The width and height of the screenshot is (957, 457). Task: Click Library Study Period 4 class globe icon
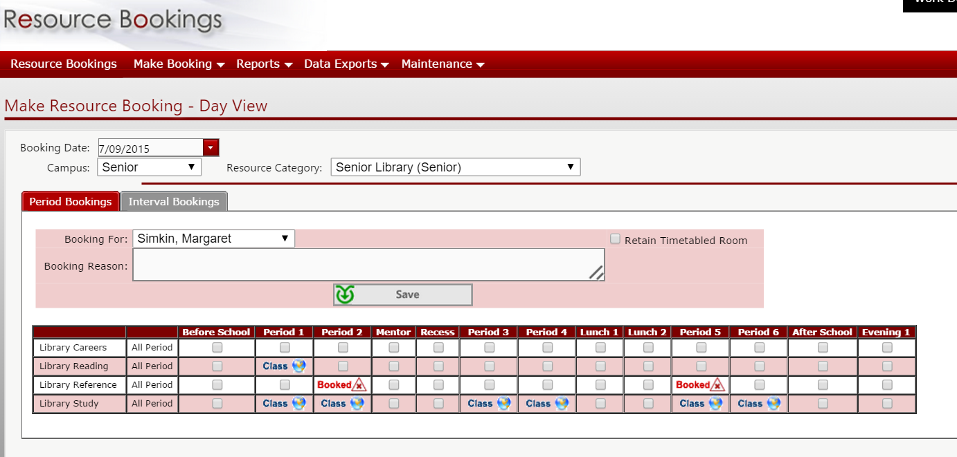562,404
